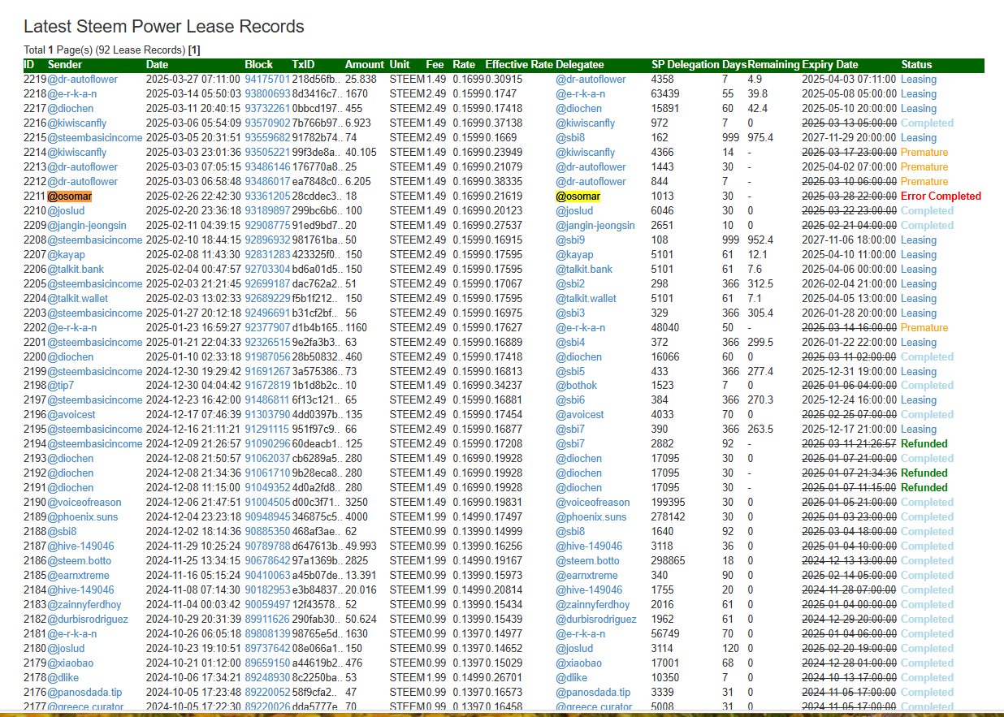
Task: Open delegatee link @sbi3
Action: tap(570, 313)
